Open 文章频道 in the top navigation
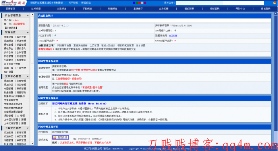The image size is (278, 151). point(62,9)
